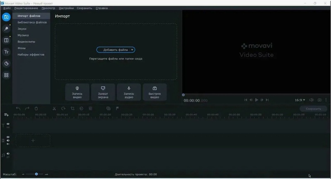
Task: Open the Titles tab (Tт icon)
Action: pos(6,52)
